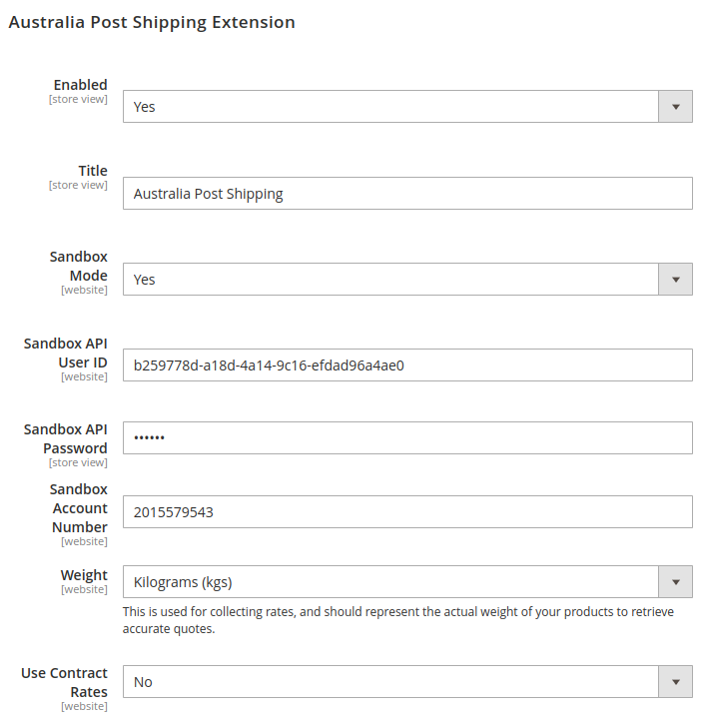Open the Sandbox Mode select box
Image resolution: width=707 pixels, height=721 pixels.
point(389,280)
